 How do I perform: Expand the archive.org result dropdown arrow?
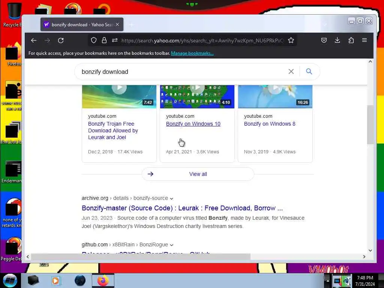point(171,198)
